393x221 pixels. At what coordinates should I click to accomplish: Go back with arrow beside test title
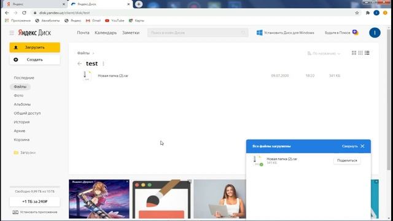79,64
